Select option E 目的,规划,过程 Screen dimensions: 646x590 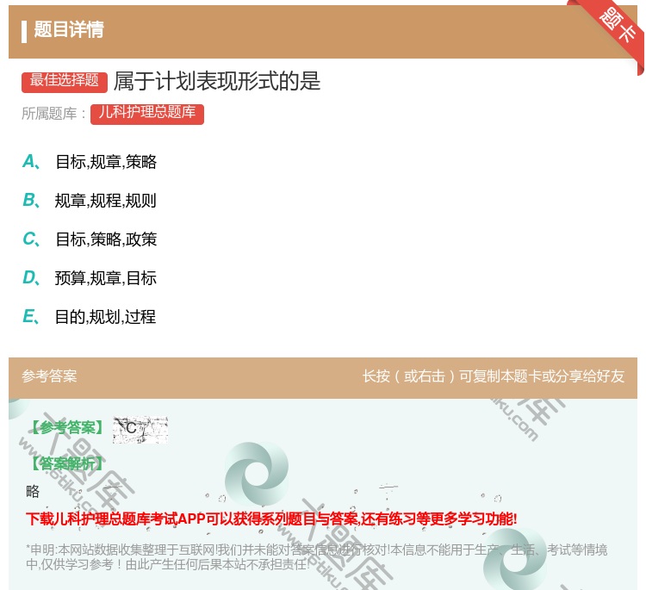(x=90, y=317)
